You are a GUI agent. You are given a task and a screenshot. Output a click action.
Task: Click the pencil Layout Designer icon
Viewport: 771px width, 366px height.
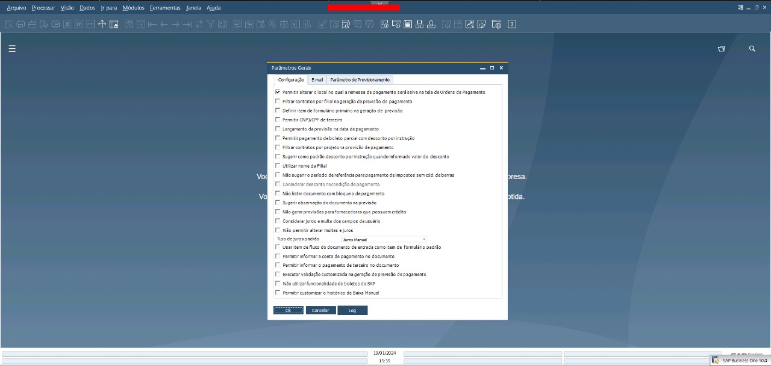(x=322, y=24)
